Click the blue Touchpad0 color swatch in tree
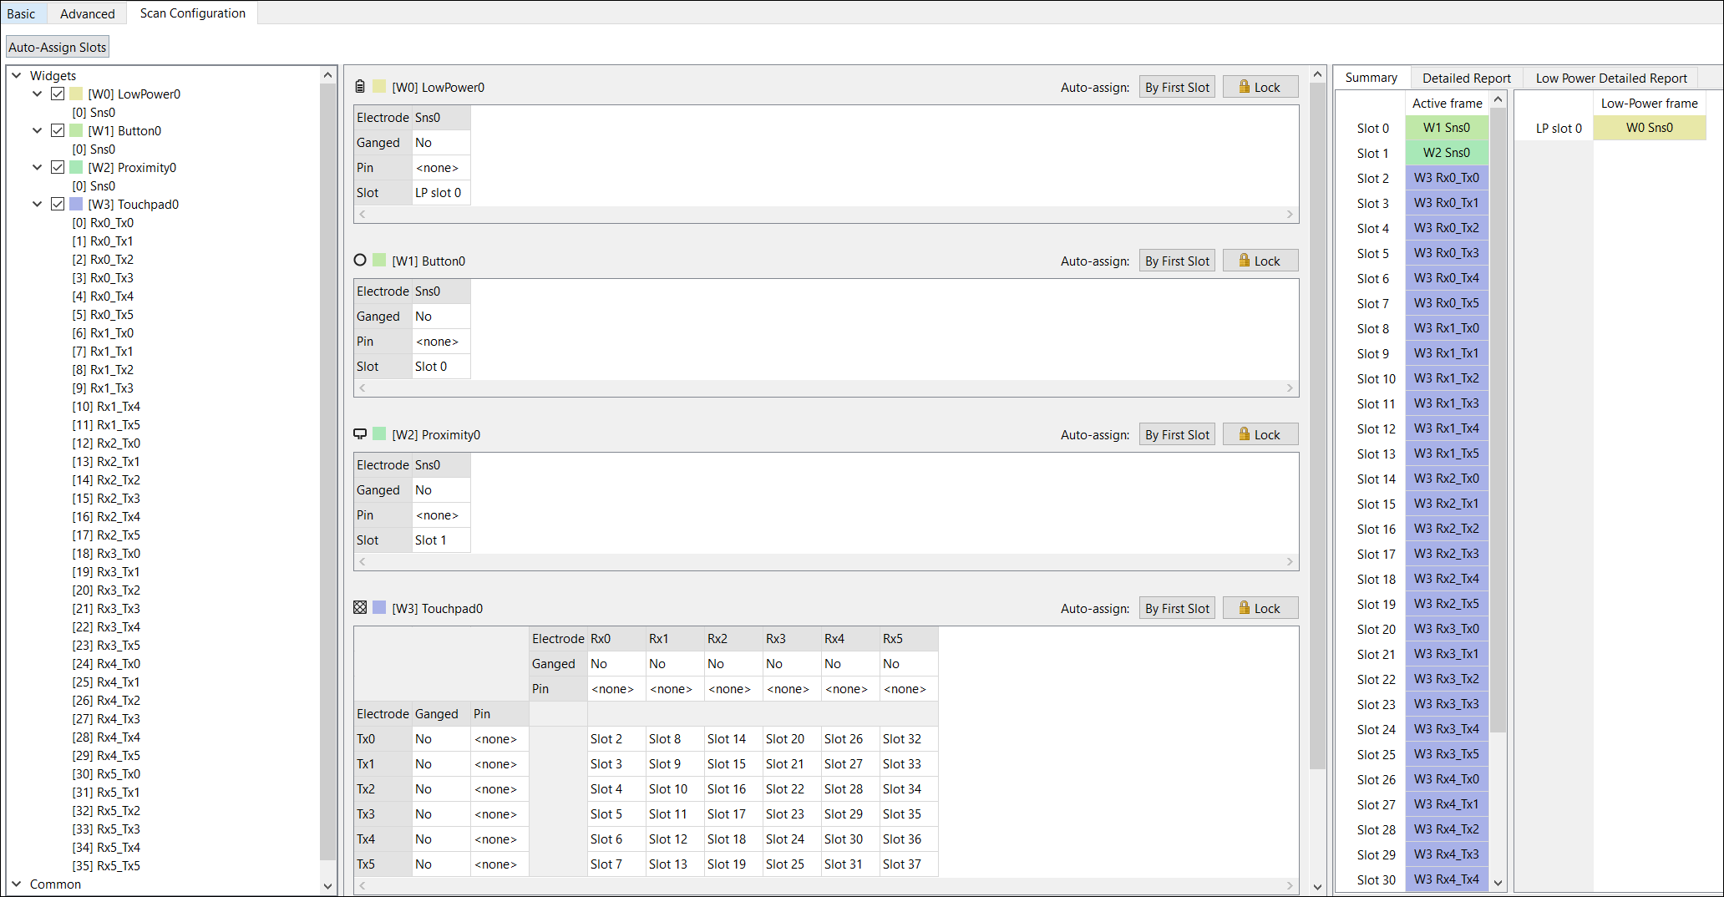 click(76, 204)
